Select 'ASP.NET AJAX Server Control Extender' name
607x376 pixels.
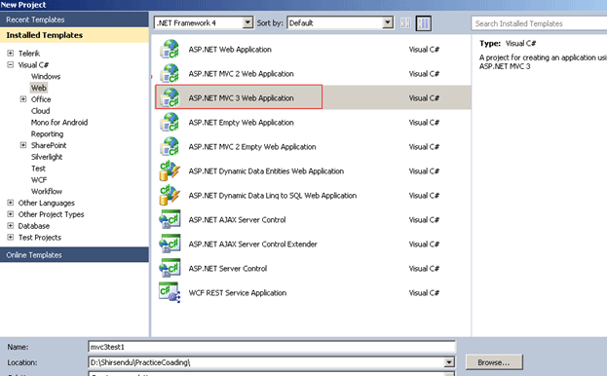252,244
